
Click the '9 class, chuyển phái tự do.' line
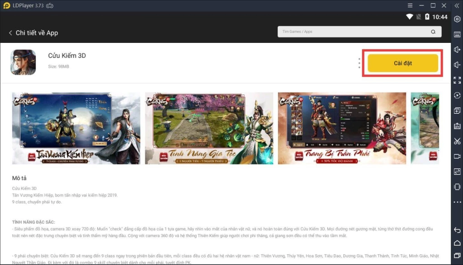point(37,202)
